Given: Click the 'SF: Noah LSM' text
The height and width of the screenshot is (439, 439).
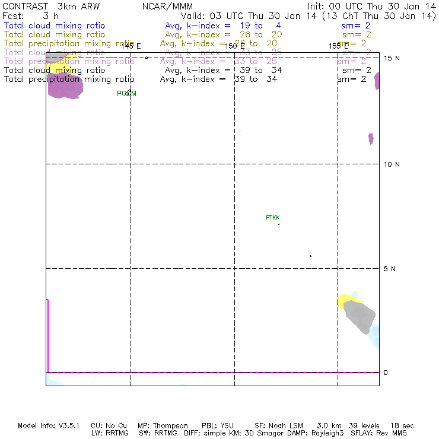Looking at the screenshot, I should (x=279, y=426).
